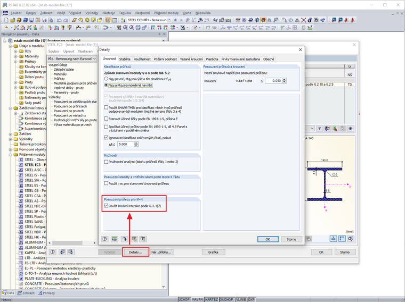Click Storno button of STEEL EC3 window
The width and height of the screenshot is (405, 303).
pyautogui.click(x=345, y=252)
